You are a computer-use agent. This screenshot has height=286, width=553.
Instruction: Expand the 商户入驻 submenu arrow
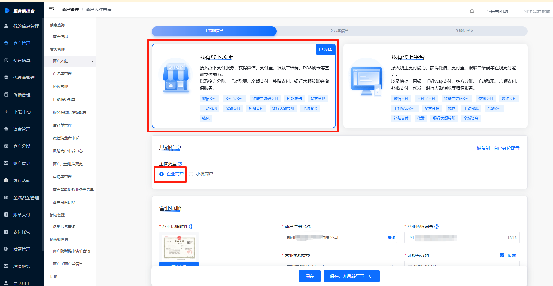92,61
